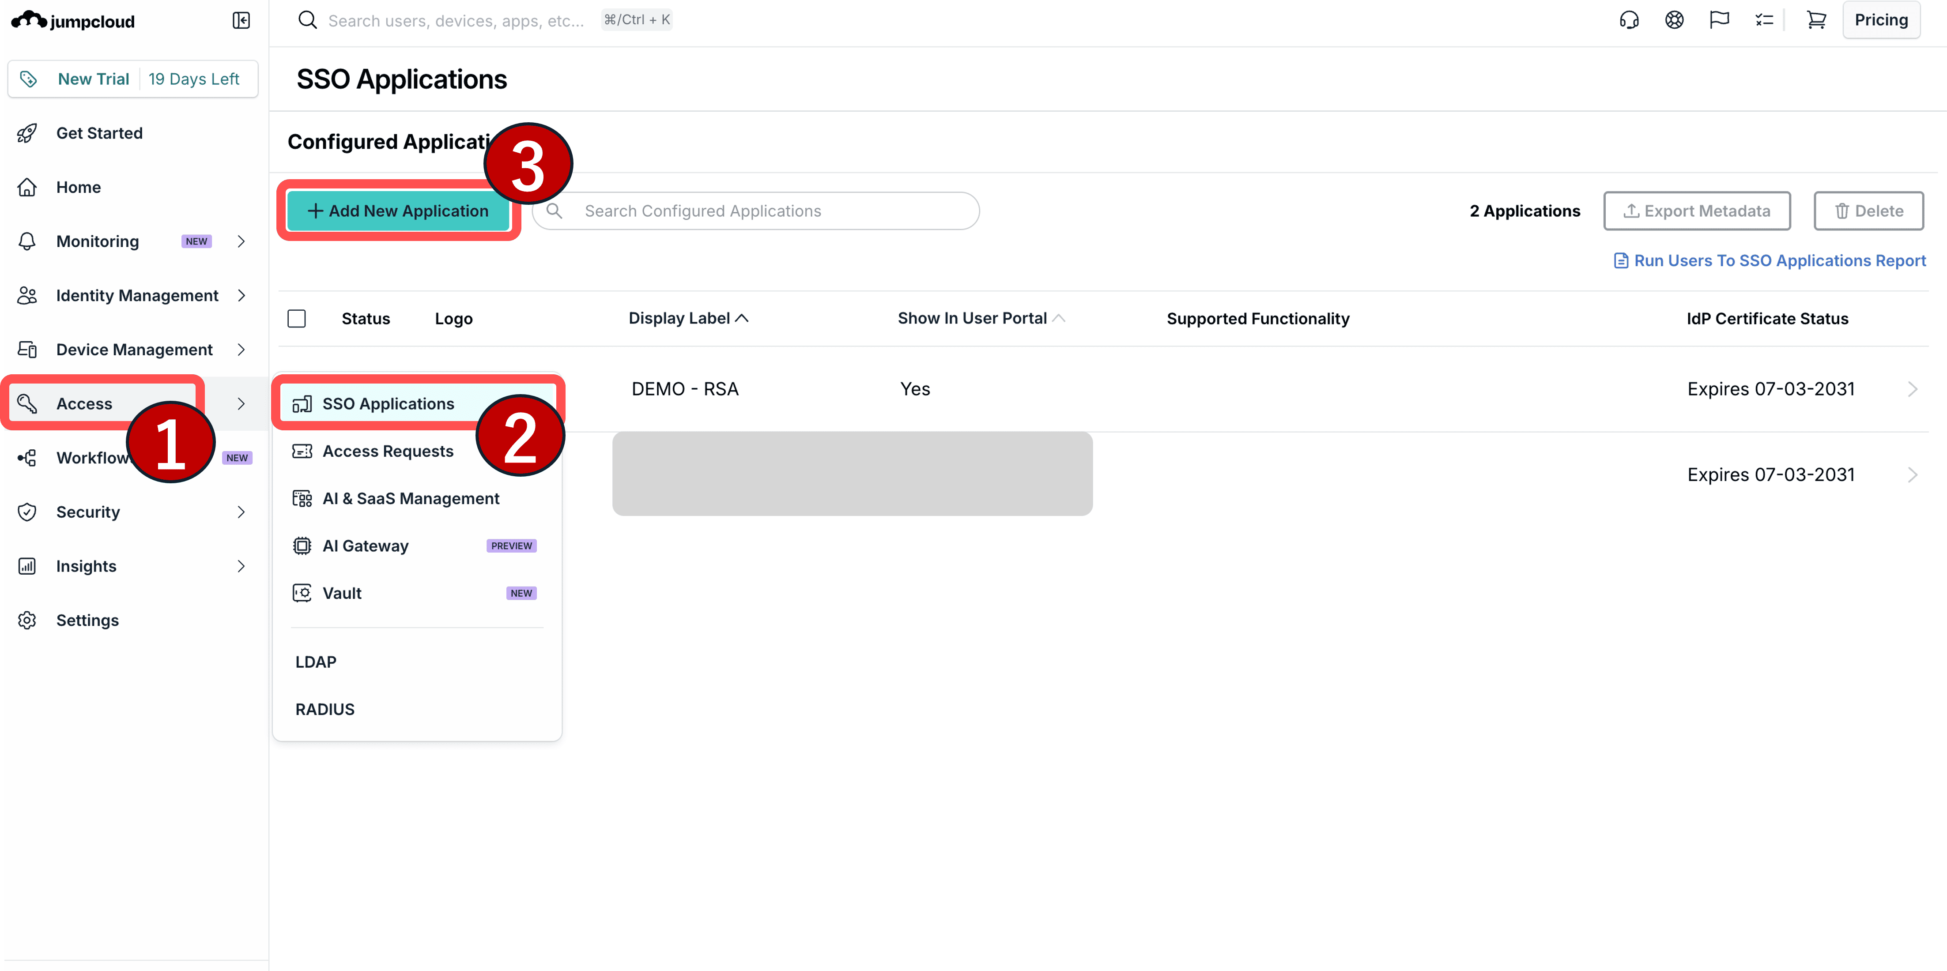Screen dimensions: 1947x971
Task: Expand the Access menu chevron
Action: (241, 403)
